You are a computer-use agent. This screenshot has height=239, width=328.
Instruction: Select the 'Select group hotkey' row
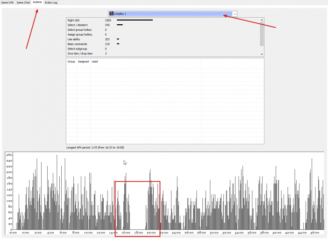click(x=163, y=30)
